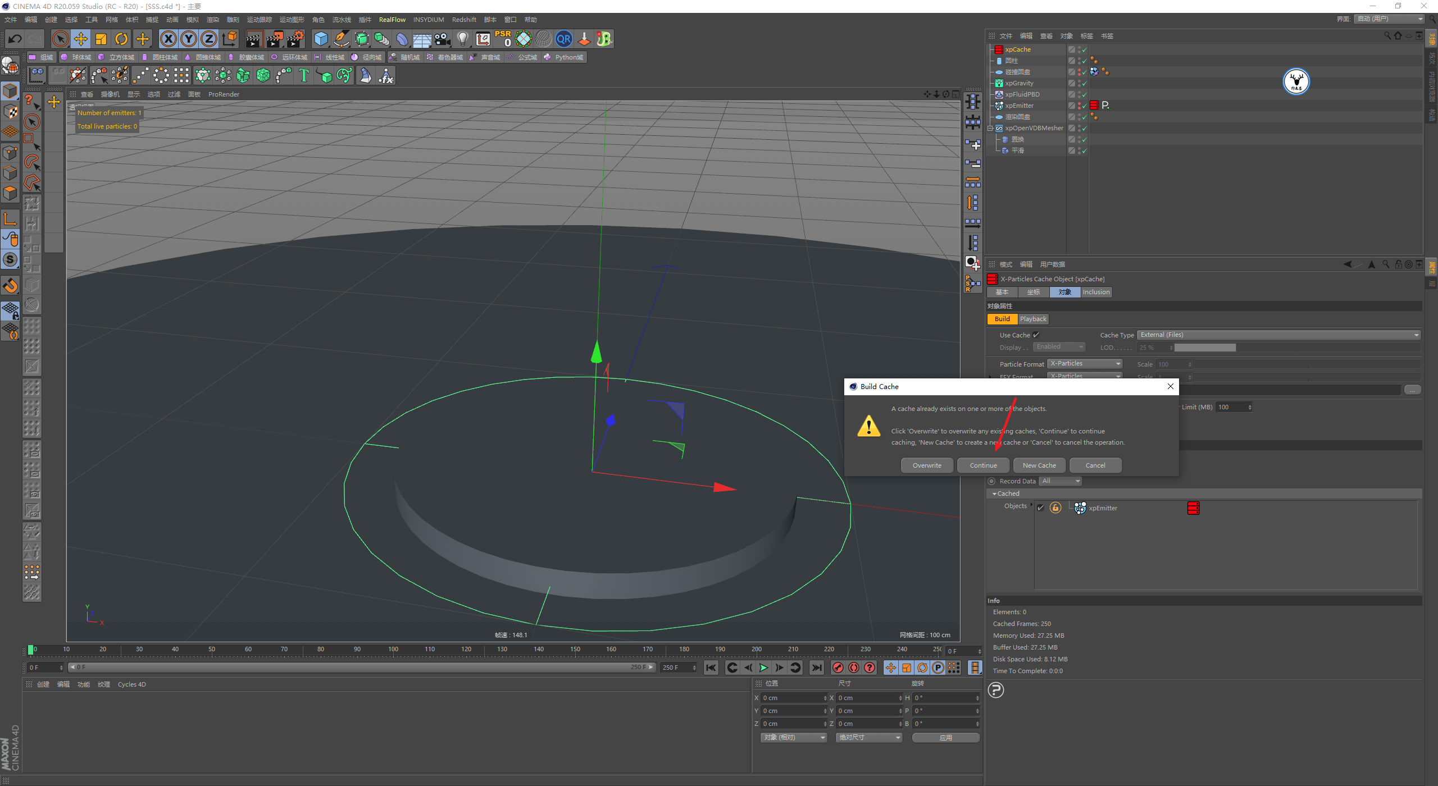The image size is (1438, 786).
Task: Click the QR plugin icon
Action: click(x=563, y=39)
